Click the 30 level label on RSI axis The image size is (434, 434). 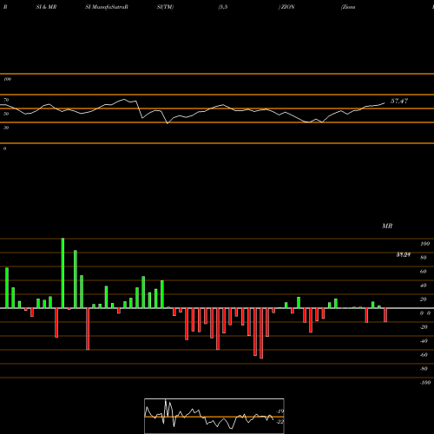pos(6,128)
